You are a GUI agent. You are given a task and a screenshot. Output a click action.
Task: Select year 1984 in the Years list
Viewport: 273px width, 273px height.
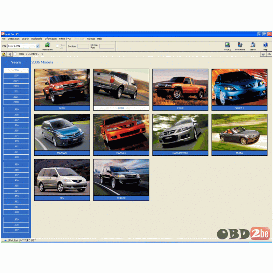tap(16, 191)
